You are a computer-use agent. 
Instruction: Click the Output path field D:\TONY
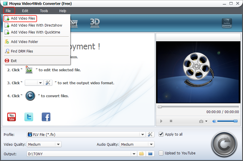click(x=79, y=154)
